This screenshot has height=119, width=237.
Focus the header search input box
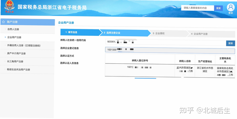click(198, 8)
